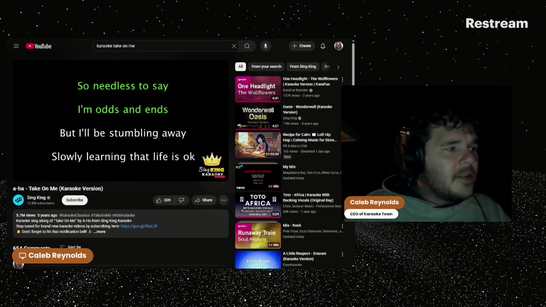
Task: Open the Sing King channel avatar
Action: click(x=18, y=200)
